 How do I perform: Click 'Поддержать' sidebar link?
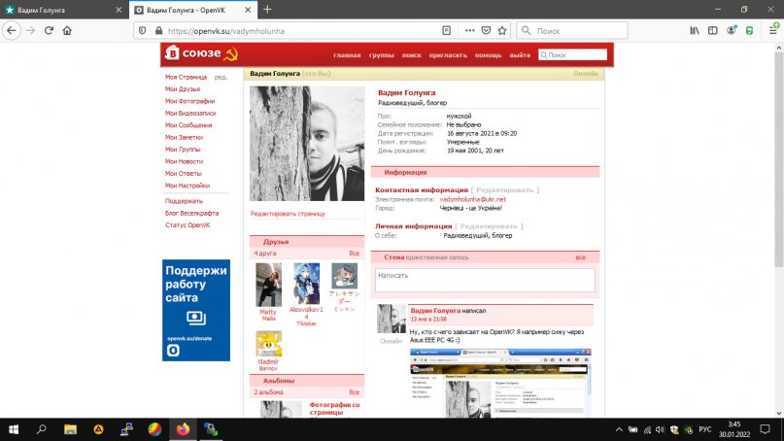pos(184,201)
